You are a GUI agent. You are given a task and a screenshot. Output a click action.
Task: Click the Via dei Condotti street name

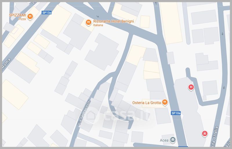[84, 113]
